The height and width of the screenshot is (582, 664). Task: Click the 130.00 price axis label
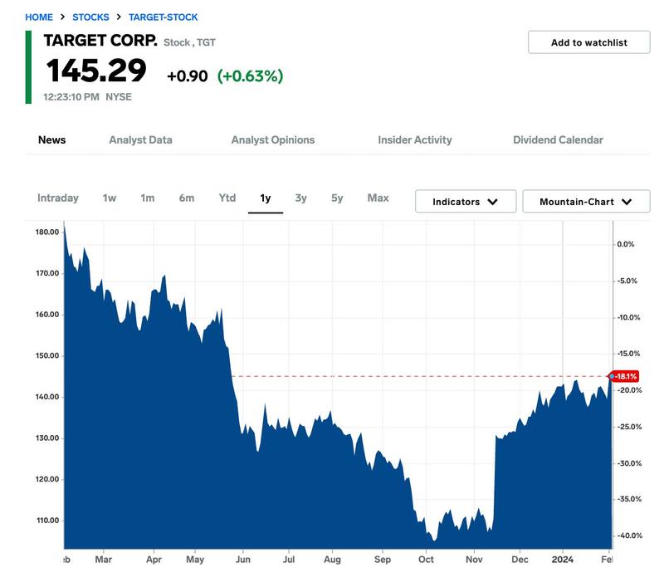47,438
